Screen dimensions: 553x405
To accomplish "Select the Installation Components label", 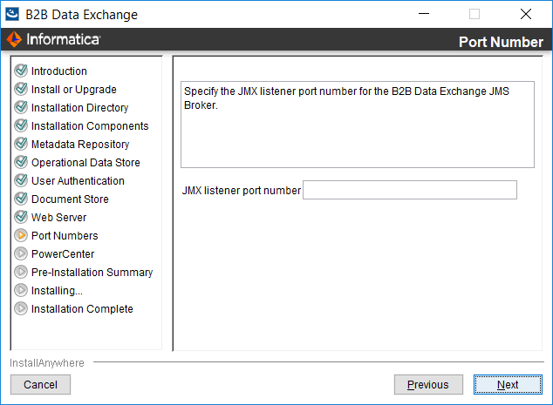I will click(x=90, y=126).
